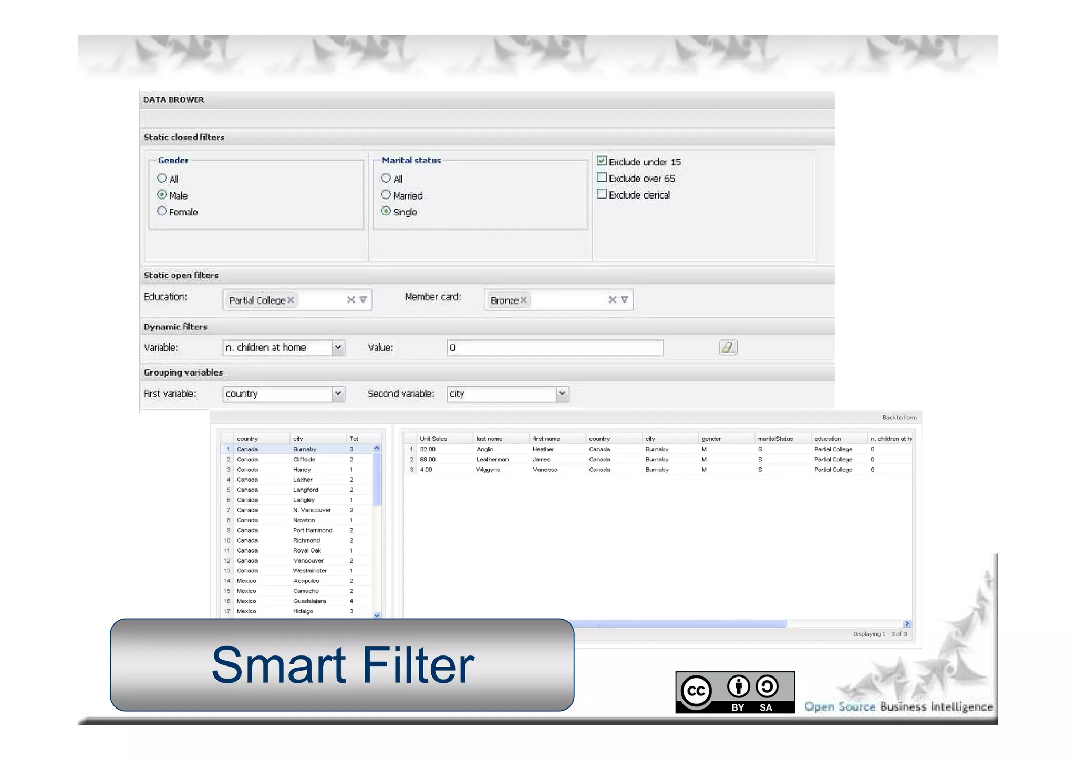
Task: Click the last name column header
Action: [x=489, y=439]
